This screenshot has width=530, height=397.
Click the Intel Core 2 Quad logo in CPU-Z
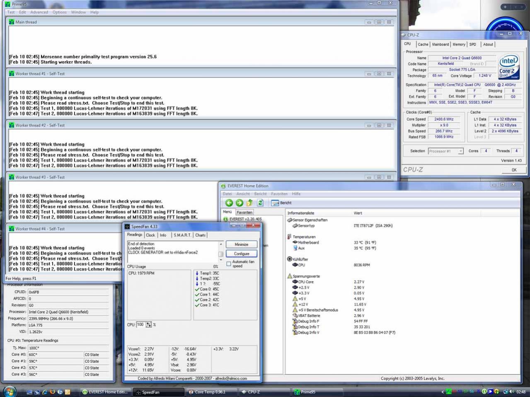[508, 67]
